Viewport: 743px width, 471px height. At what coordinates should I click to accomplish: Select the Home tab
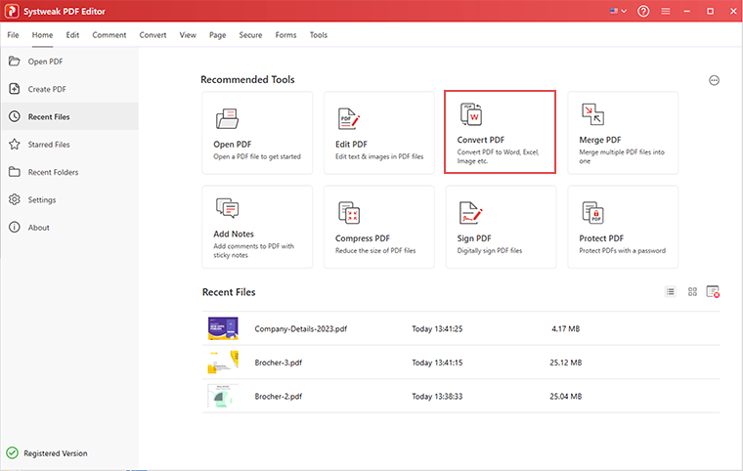tap(42, 35)
